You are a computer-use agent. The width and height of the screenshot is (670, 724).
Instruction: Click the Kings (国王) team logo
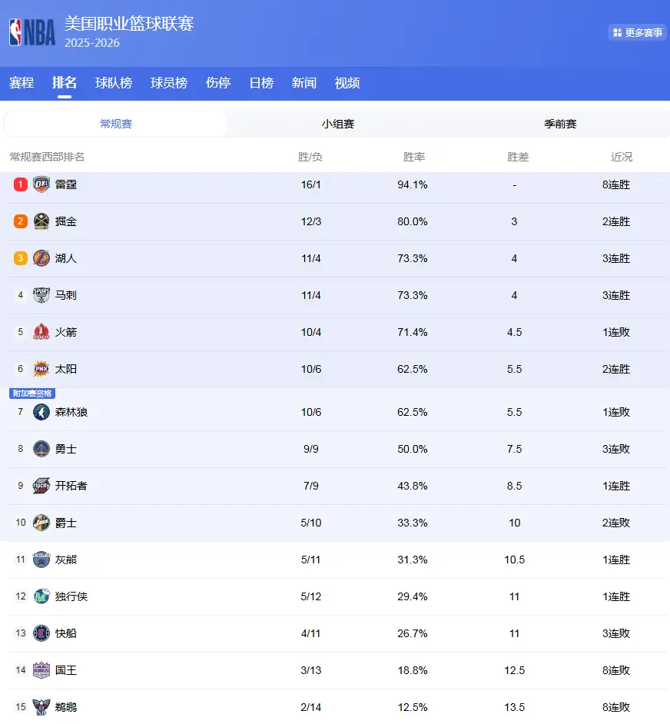click(x=41, y=670)
